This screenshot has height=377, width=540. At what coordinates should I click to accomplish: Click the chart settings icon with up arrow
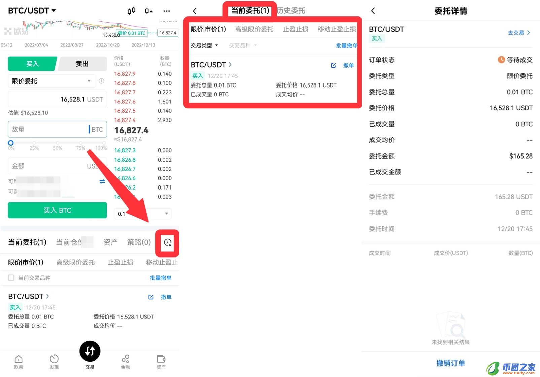click(x=148, y=11)
